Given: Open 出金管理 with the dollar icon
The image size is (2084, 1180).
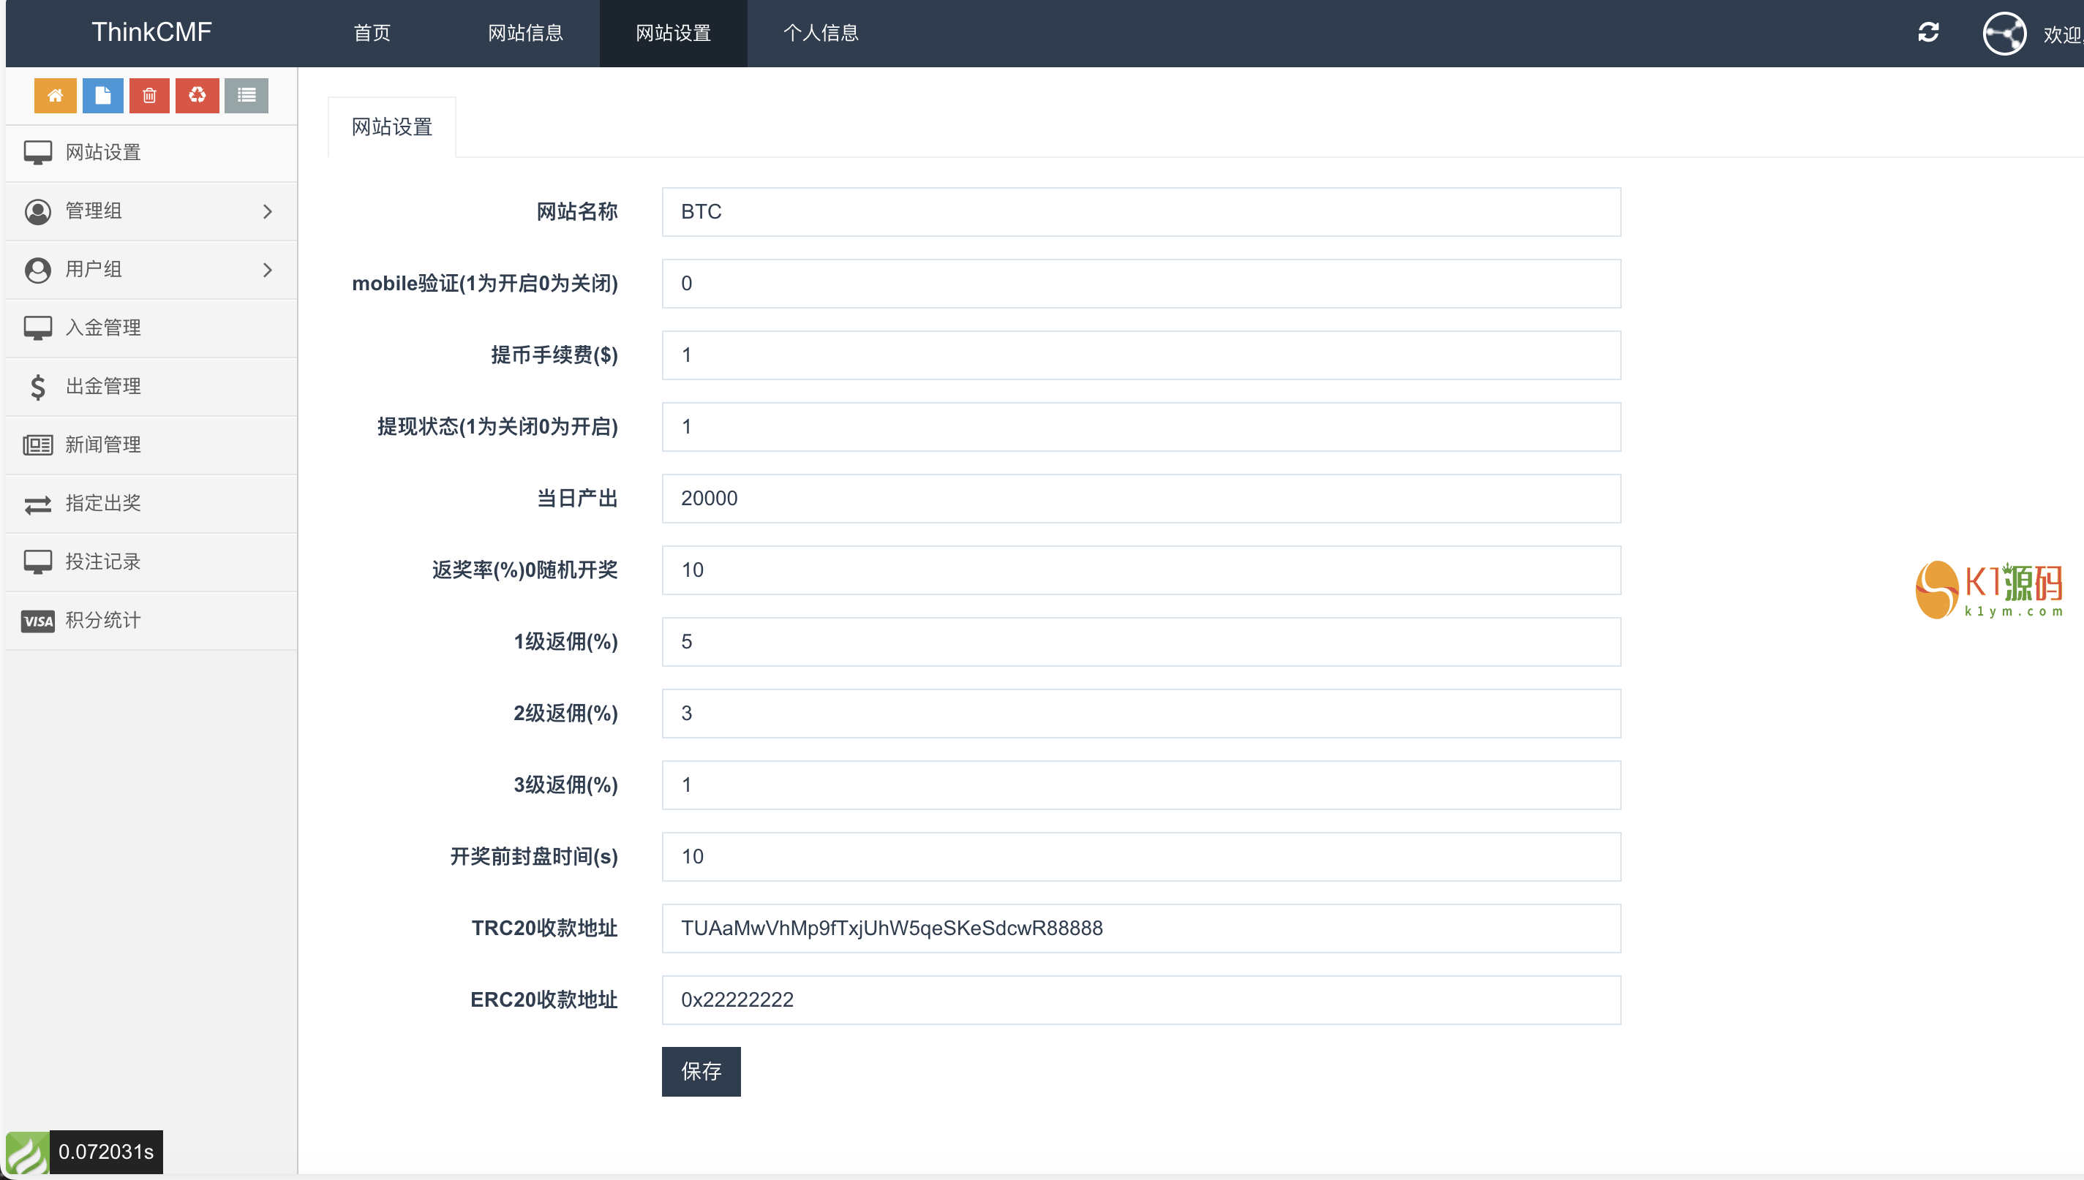Looking at the screenshot, I should 103,387.
